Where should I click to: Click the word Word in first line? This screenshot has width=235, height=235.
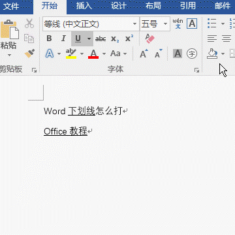[54, 111]
